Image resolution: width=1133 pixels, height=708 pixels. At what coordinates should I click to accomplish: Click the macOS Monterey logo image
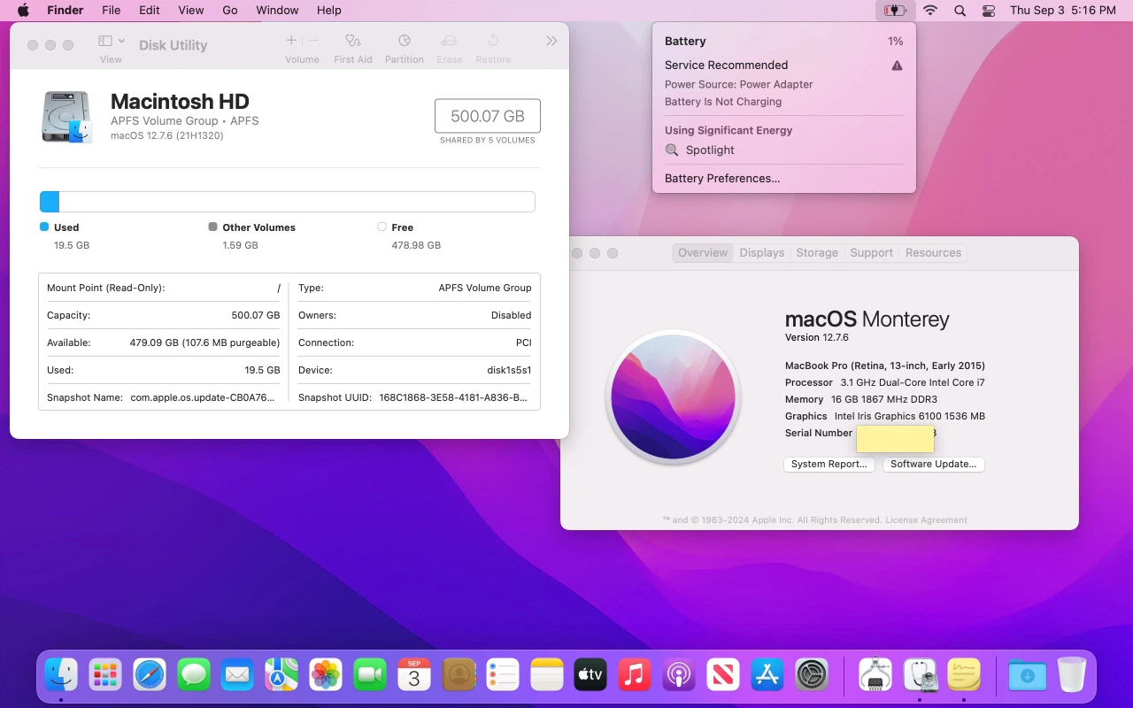coord(673,396)
